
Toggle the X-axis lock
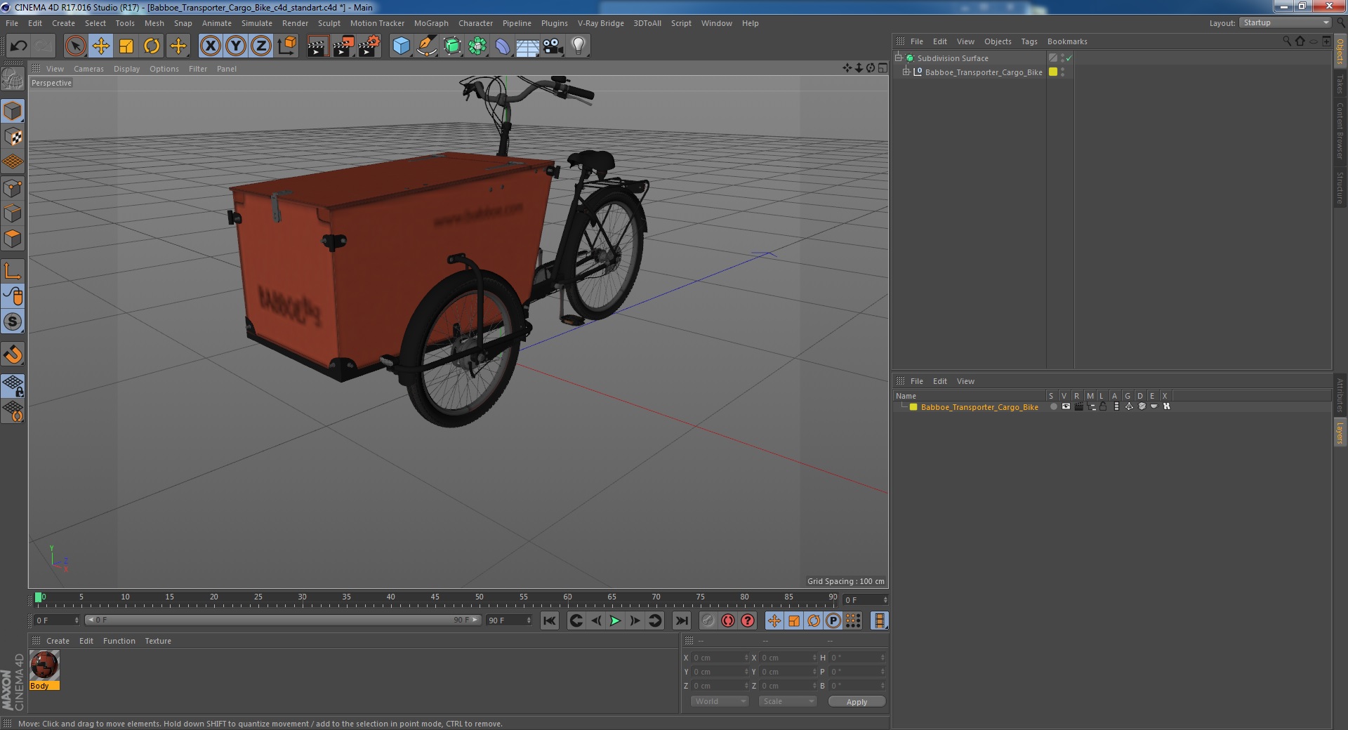[210, 46]
